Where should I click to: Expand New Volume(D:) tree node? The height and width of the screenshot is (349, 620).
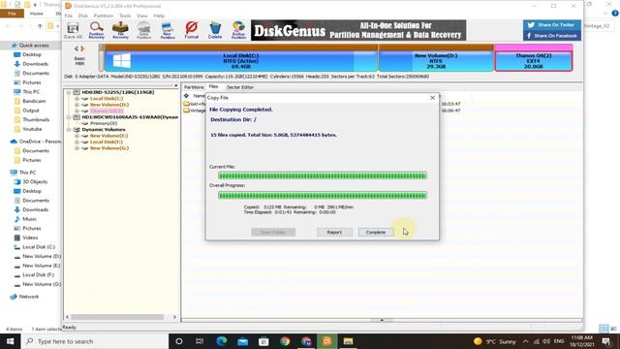tap(77, 105)
